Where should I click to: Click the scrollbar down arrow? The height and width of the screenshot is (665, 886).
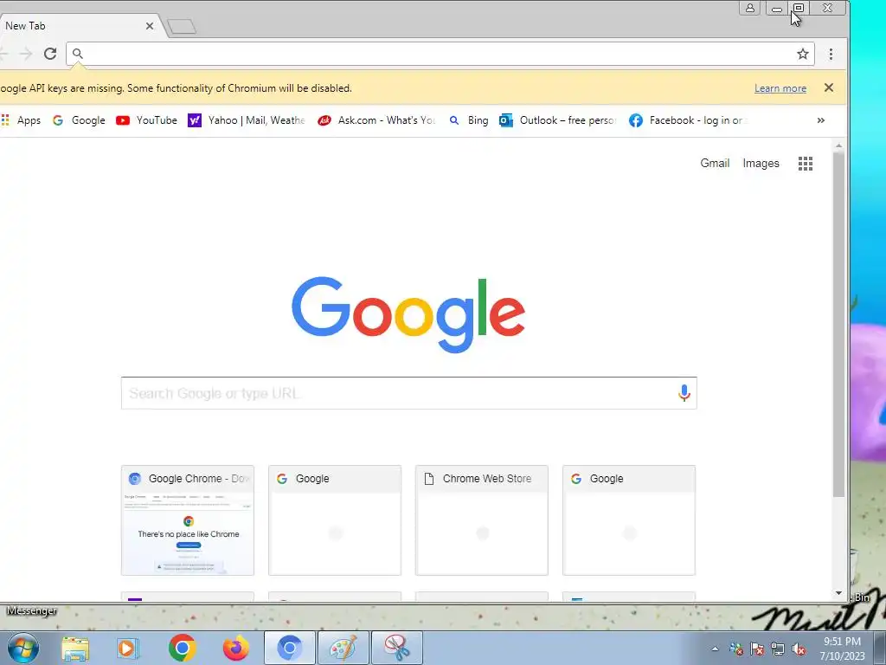[838, 593]
